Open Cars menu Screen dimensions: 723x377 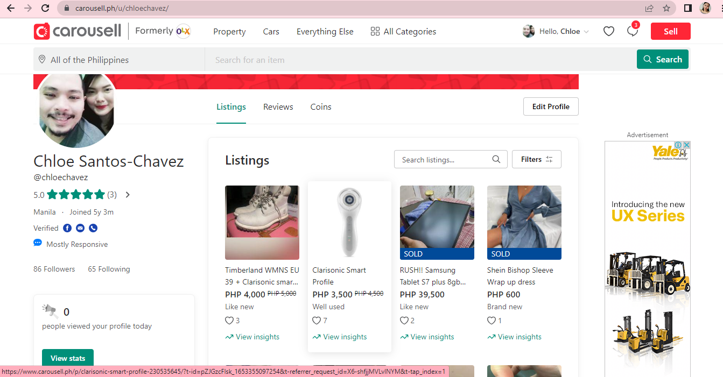271,31
